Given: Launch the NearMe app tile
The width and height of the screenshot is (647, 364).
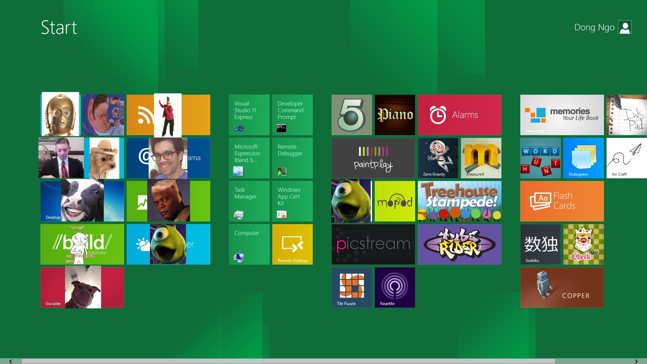Looking at the screenshot, I should tap(395, 287).
